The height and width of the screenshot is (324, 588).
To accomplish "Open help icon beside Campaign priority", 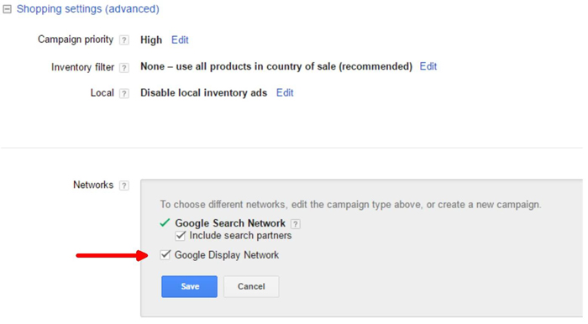I will [x=124, y=40].
